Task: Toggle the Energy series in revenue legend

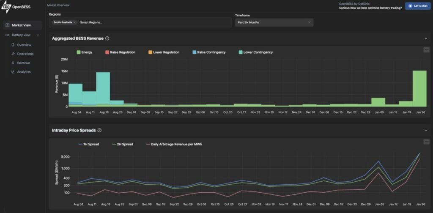Action: [84, 52]
